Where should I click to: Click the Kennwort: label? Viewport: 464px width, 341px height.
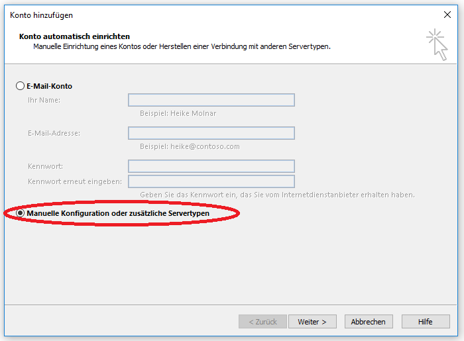click(x=45, y=166)
